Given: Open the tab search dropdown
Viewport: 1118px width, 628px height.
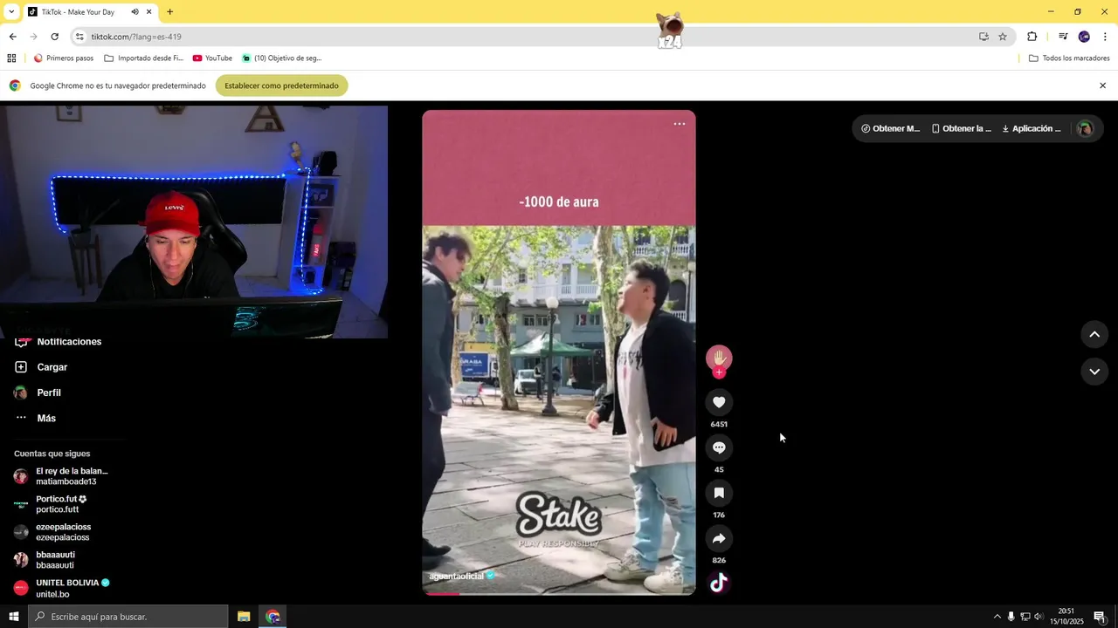Looking at the screenshot, I should pos(11,12).
